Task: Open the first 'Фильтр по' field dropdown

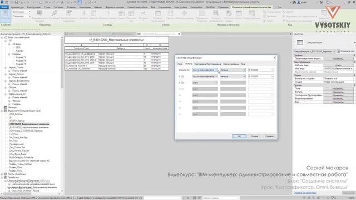Action: (x=205, y=70)
